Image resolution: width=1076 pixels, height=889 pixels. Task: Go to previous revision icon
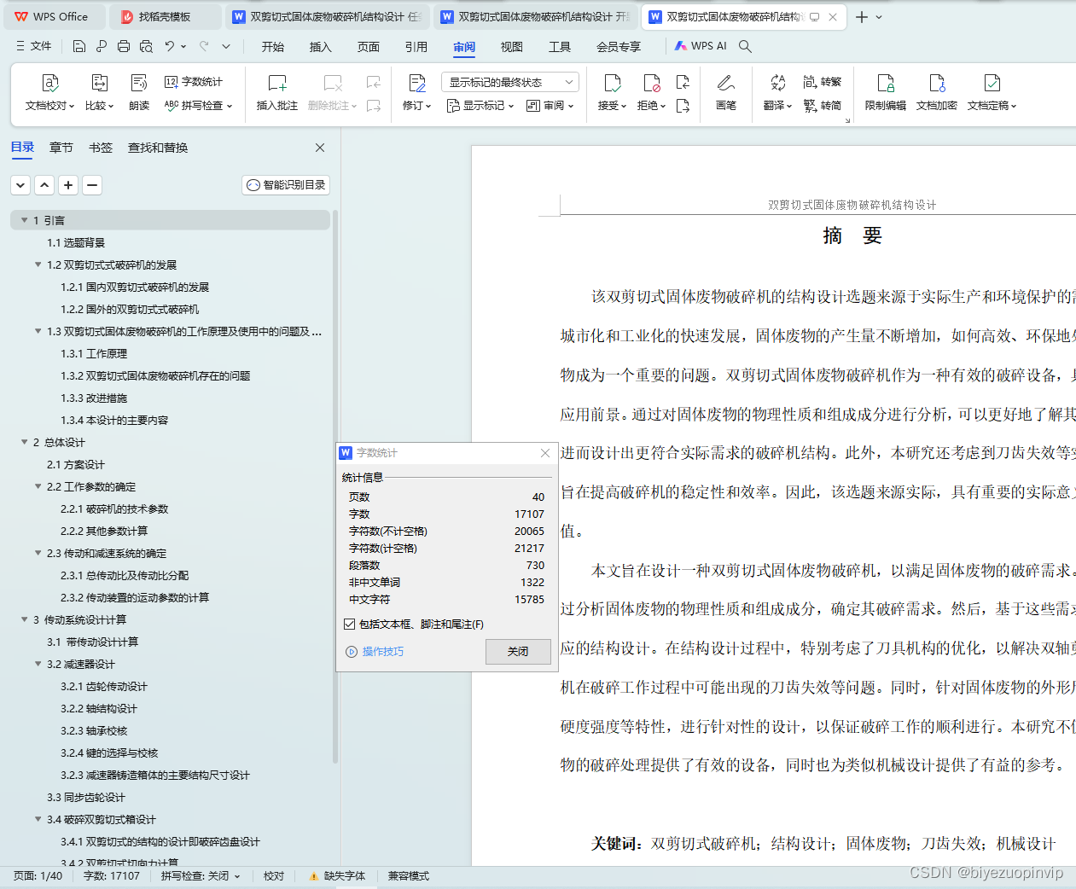point(683,82)
